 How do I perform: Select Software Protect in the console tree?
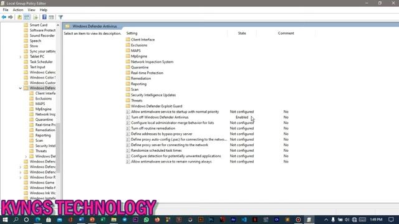[x=42, y=30]
